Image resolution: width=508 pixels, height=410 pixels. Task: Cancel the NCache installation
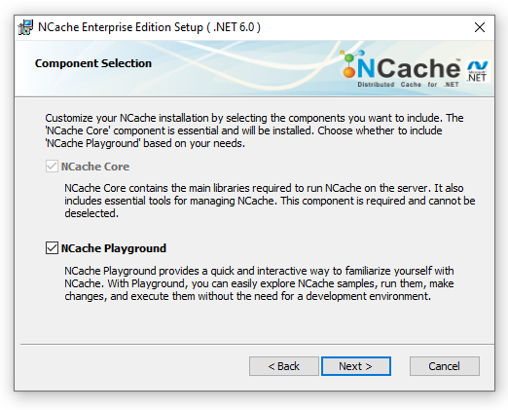[x=444, y=366]
